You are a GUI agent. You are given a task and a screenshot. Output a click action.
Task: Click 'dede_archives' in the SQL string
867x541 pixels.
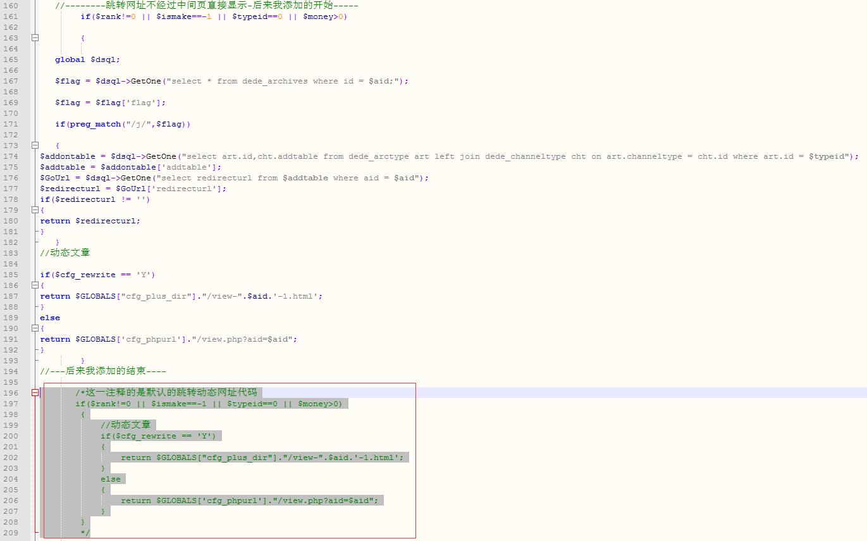[x=274, y=81]
